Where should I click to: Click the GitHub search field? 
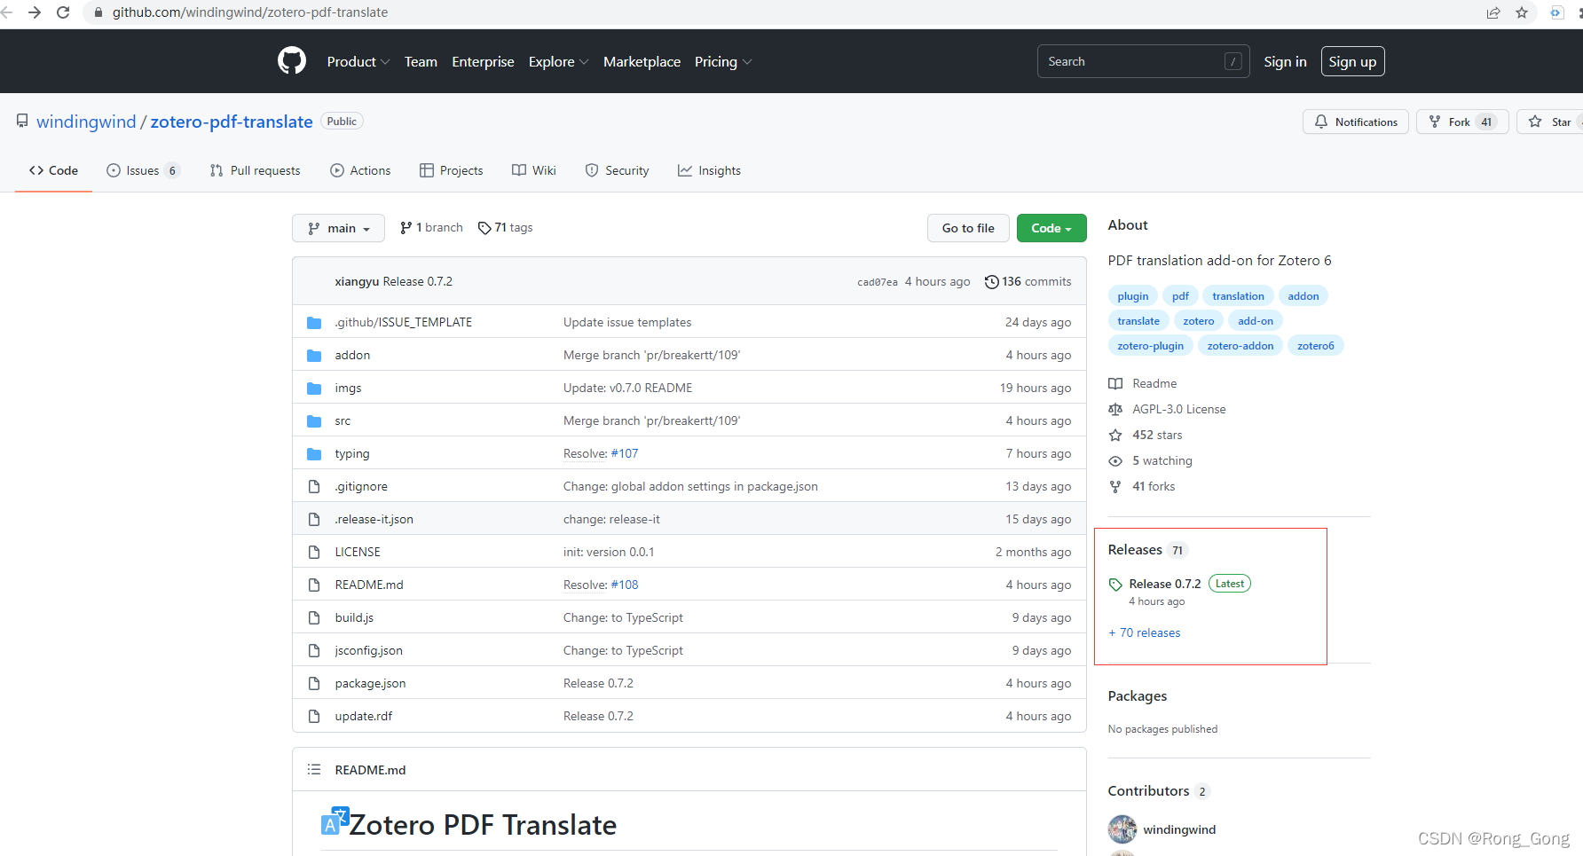1143,61
